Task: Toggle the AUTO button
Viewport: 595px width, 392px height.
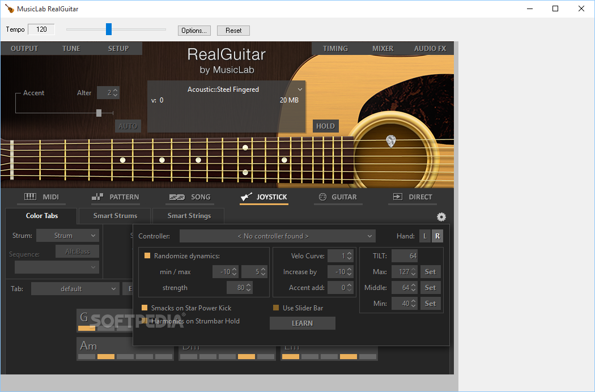Action: pyautogui.click(x=128, y=126)
